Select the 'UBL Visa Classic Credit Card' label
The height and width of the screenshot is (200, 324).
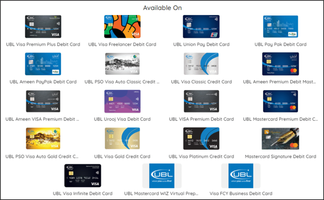[201, 82]
